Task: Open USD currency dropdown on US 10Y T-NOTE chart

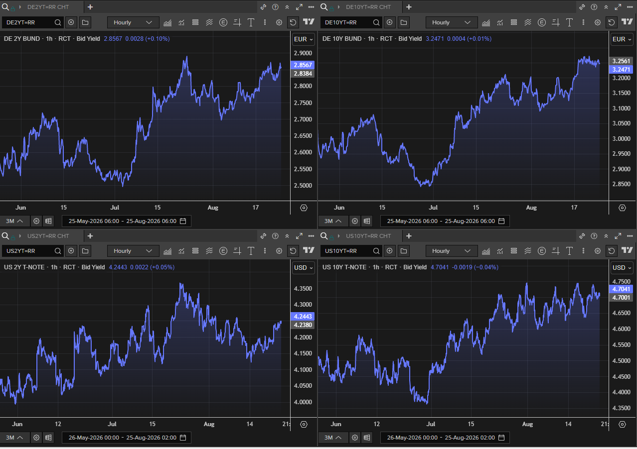Action: point(622,268)
